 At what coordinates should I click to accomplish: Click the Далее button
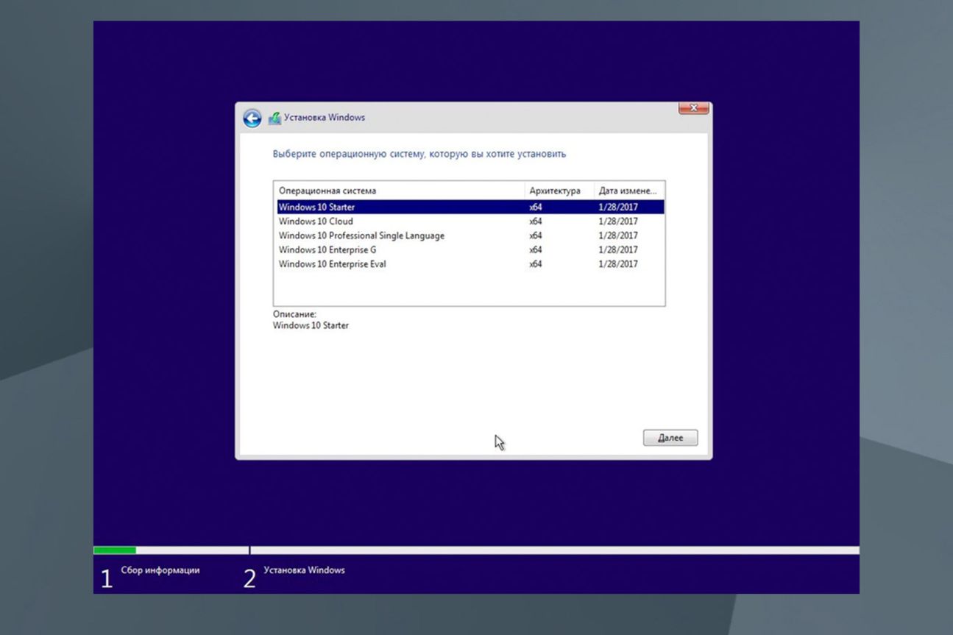[x=670, y=438]
